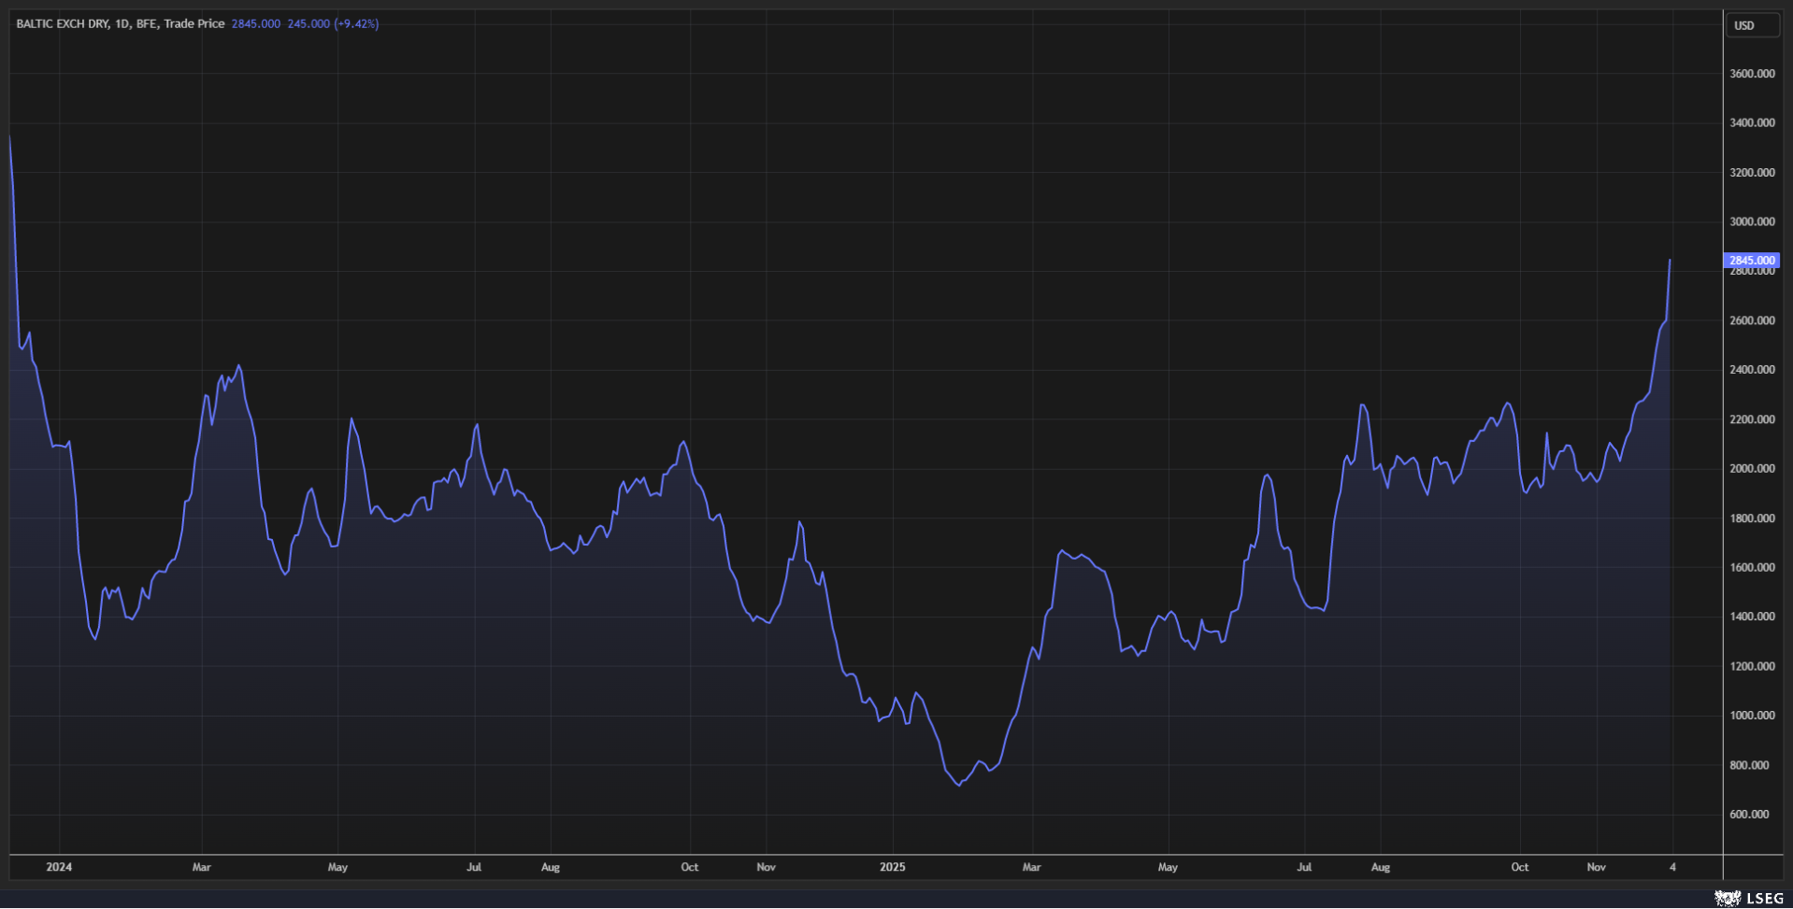This screenshot has height=909, width=1793.
Task: Click the 3600.000 price axis label
Action: click(1751, 74)
